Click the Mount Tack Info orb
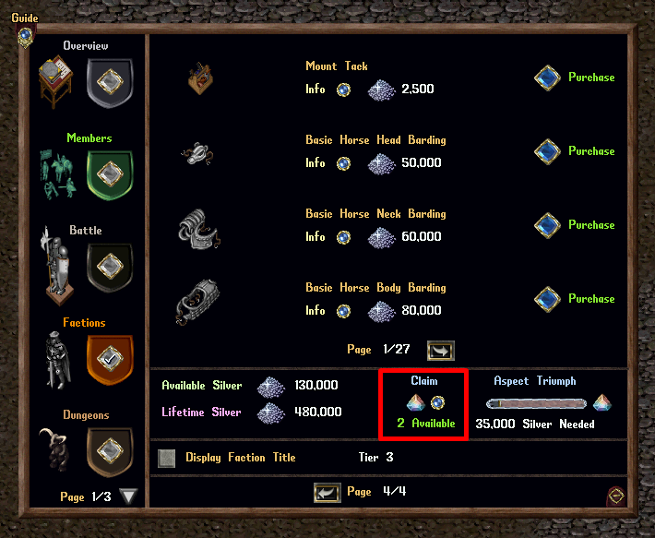 (x=343, y=90)
